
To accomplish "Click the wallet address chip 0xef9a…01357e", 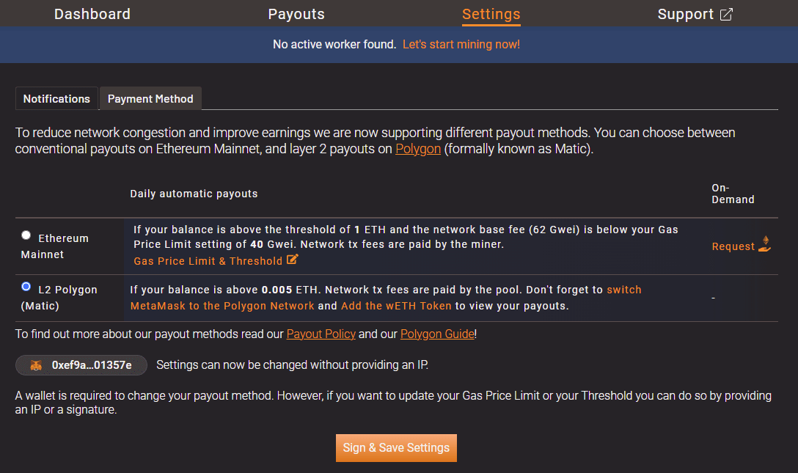I will (81, 364).
